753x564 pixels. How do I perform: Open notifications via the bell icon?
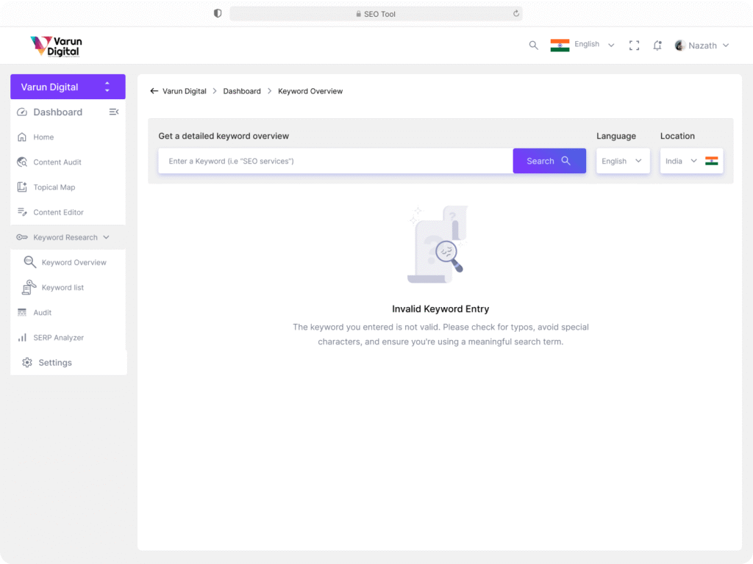coord(657,46)
